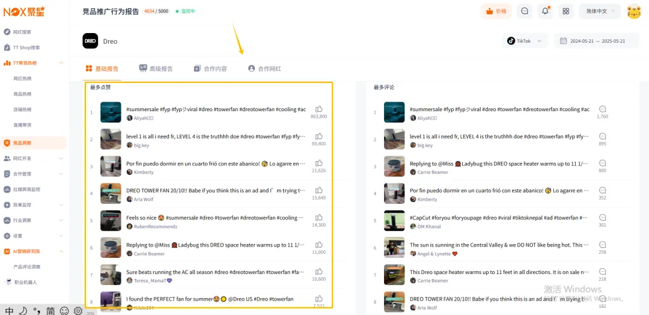649x315 pixels.
Task: Open most-liked Aliyah video thumbnail
Action: tap(111, 112)
